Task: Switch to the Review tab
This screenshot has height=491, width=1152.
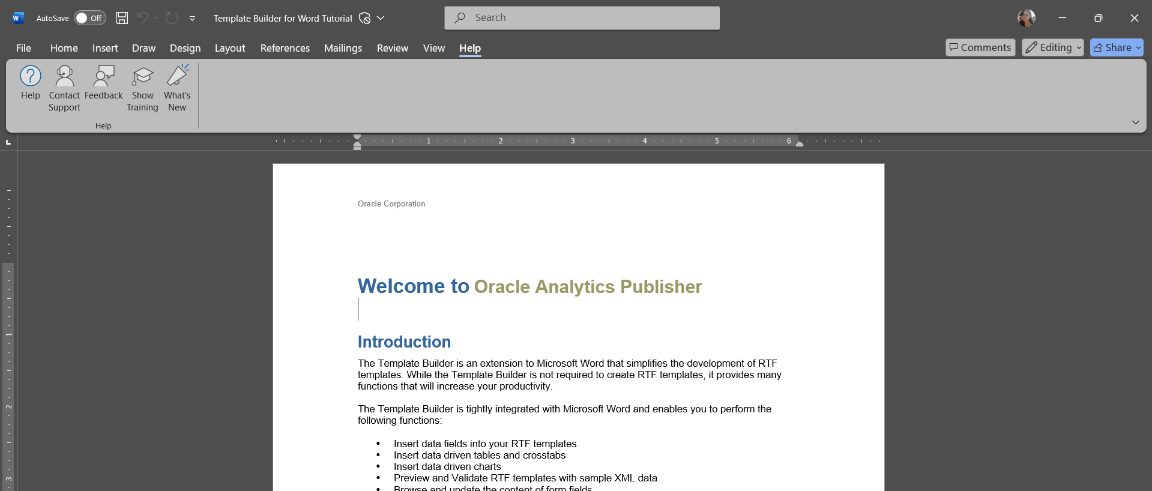Action: pyautogui.click(x=393, y=48)
